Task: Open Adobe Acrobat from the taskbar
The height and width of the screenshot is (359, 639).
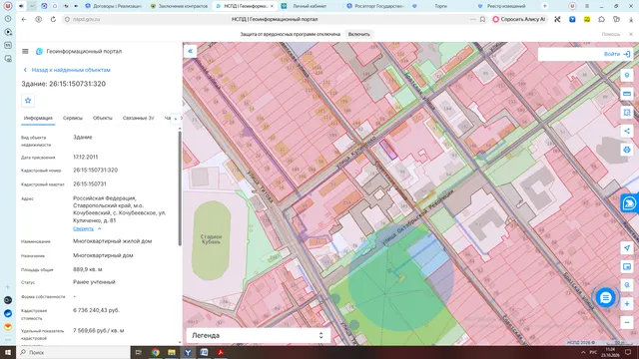Action: tap(221, 352)
